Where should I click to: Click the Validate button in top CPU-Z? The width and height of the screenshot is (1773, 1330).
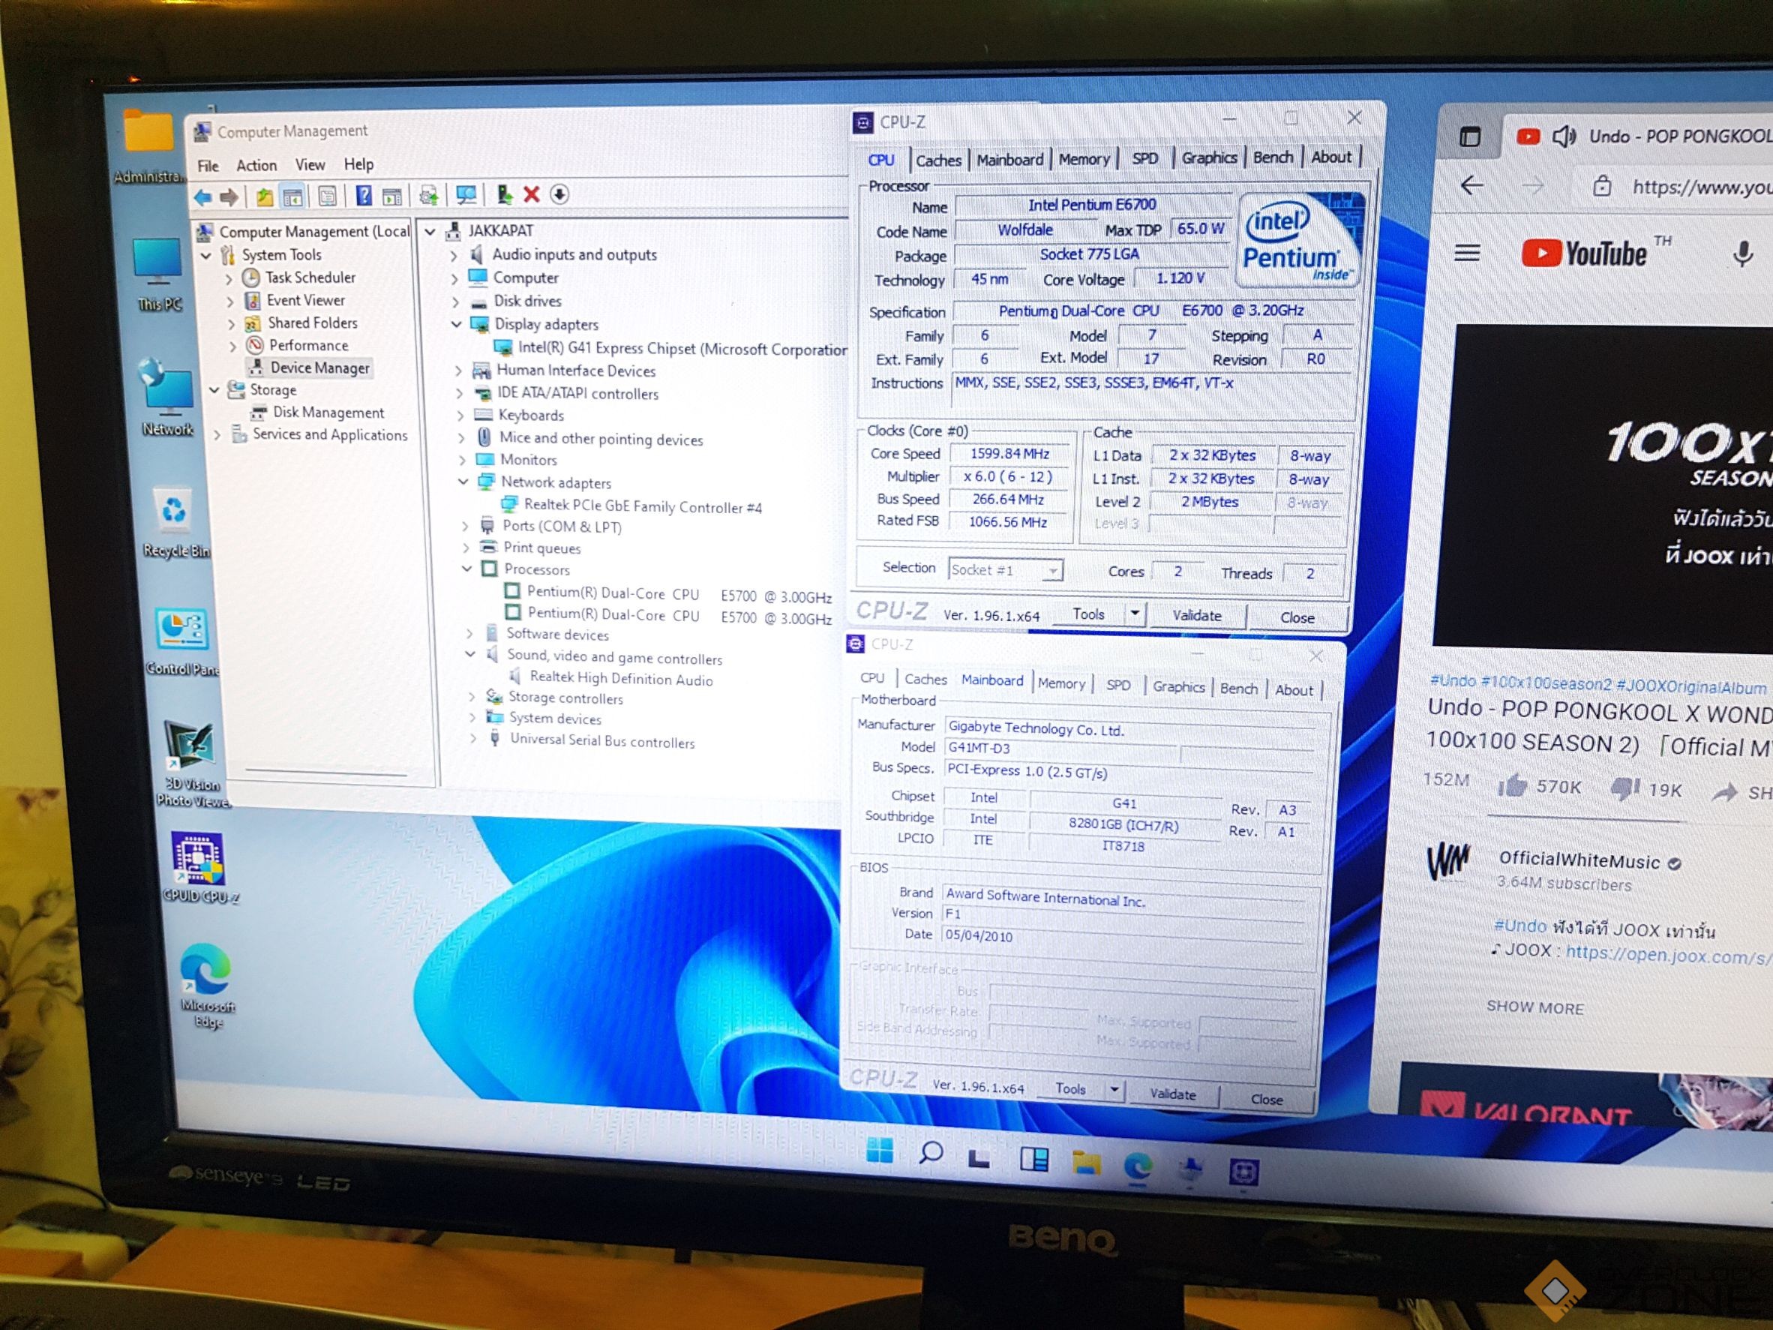click(x=1196, y=616)
